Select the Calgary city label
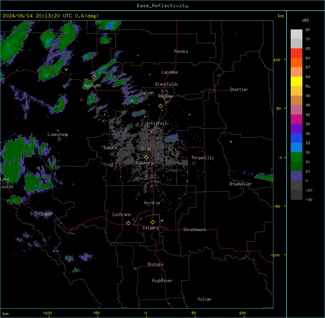 pos(150,228)
